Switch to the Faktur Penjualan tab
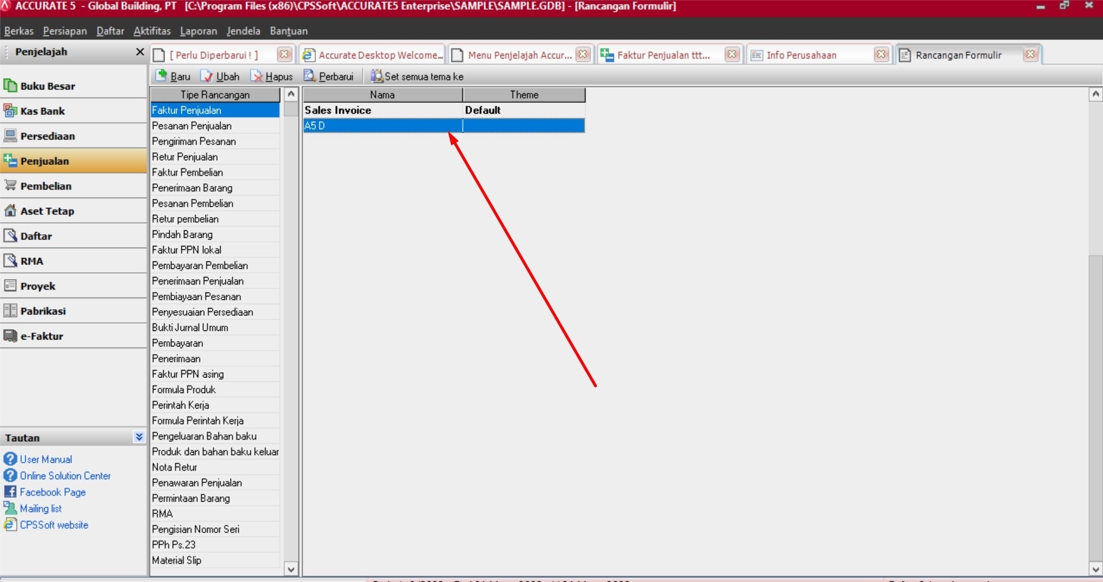 click(663, 55)
